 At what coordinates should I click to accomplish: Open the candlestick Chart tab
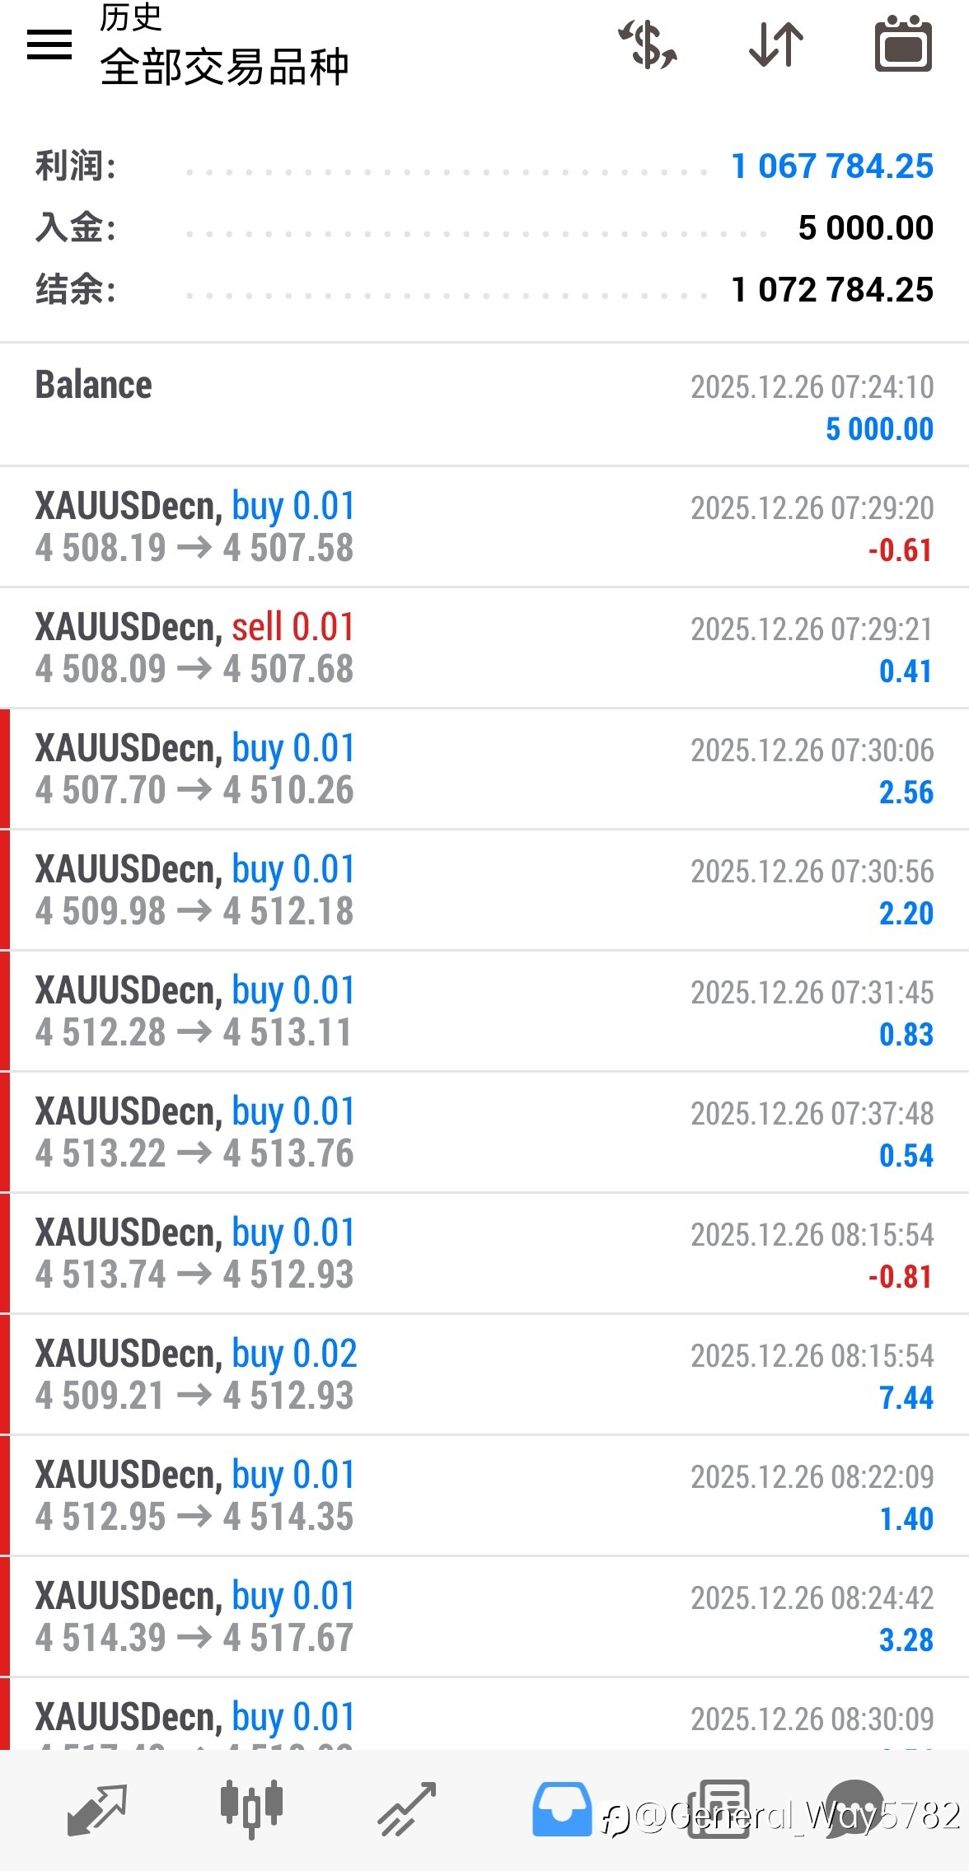tap(251, 1809)
